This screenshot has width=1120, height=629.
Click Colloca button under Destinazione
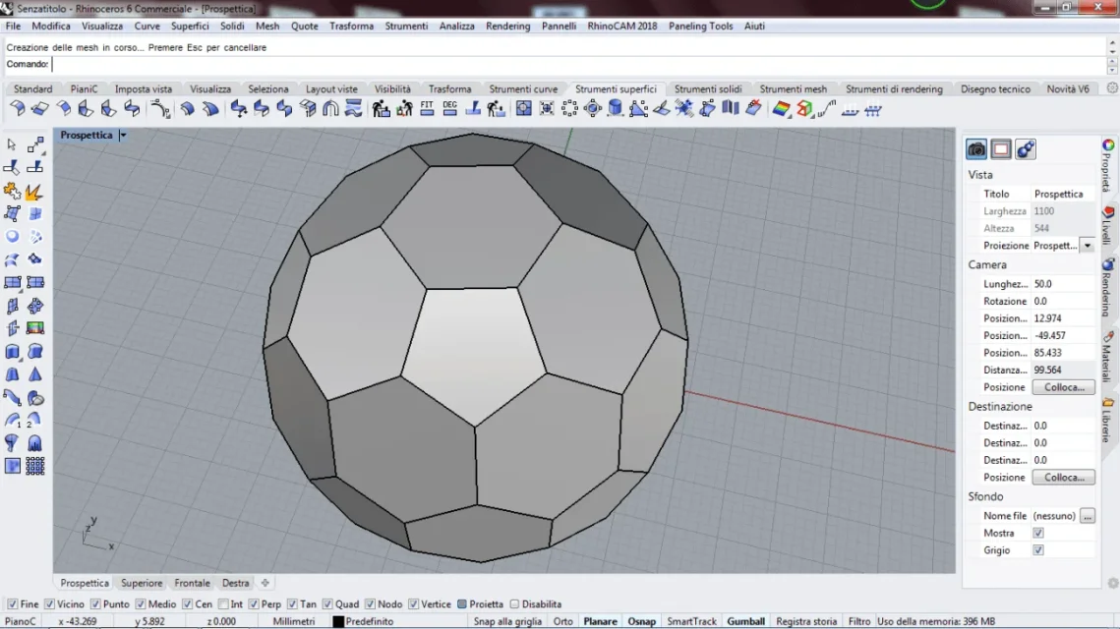coord(1064,477)
